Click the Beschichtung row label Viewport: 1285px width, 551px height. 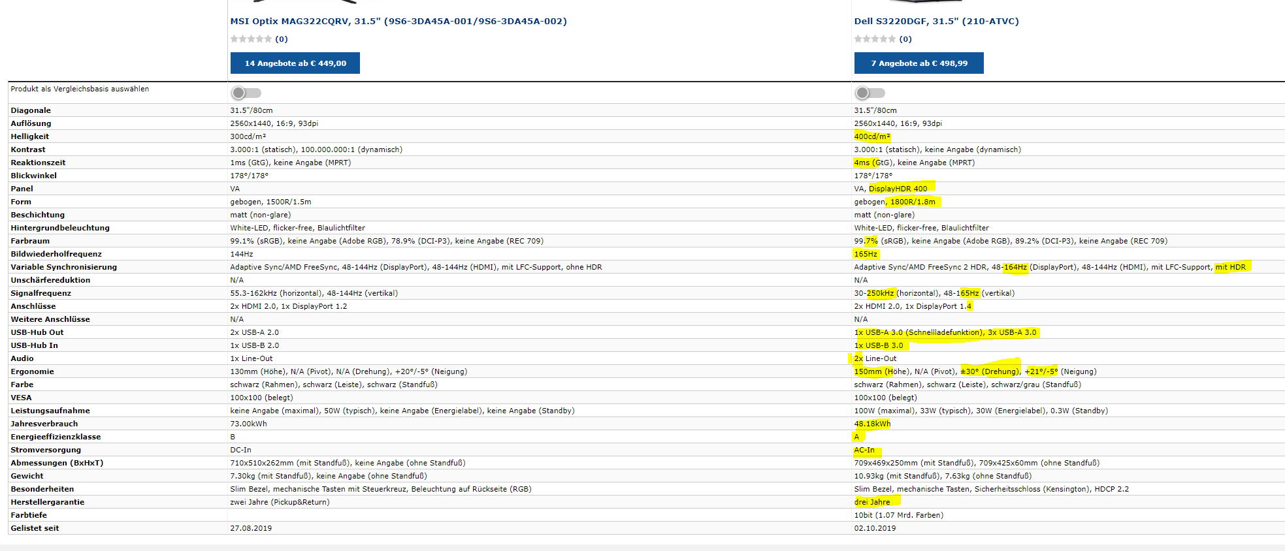[x=38, y=215]
